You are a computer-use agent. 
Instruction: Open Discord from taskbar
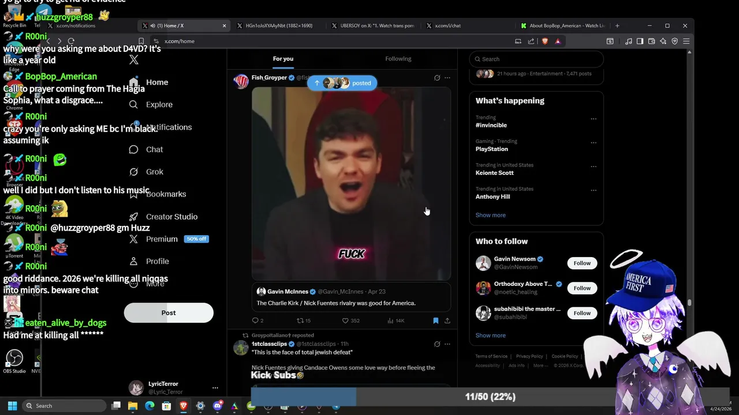tap(218, 406)
